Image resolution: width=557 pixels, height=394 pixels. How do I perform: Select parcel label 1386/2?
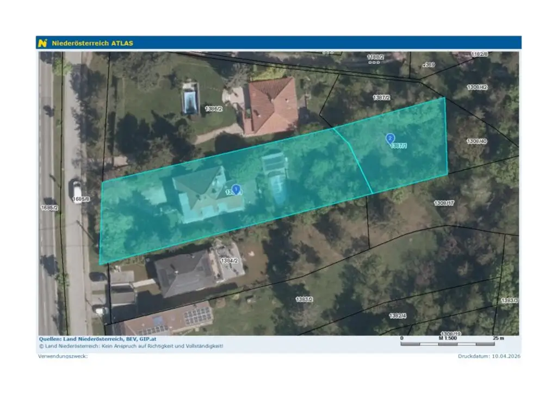pos(213,109)
